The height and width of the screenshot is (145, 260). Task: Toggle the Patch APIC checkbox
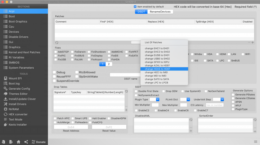pos(55,118)
